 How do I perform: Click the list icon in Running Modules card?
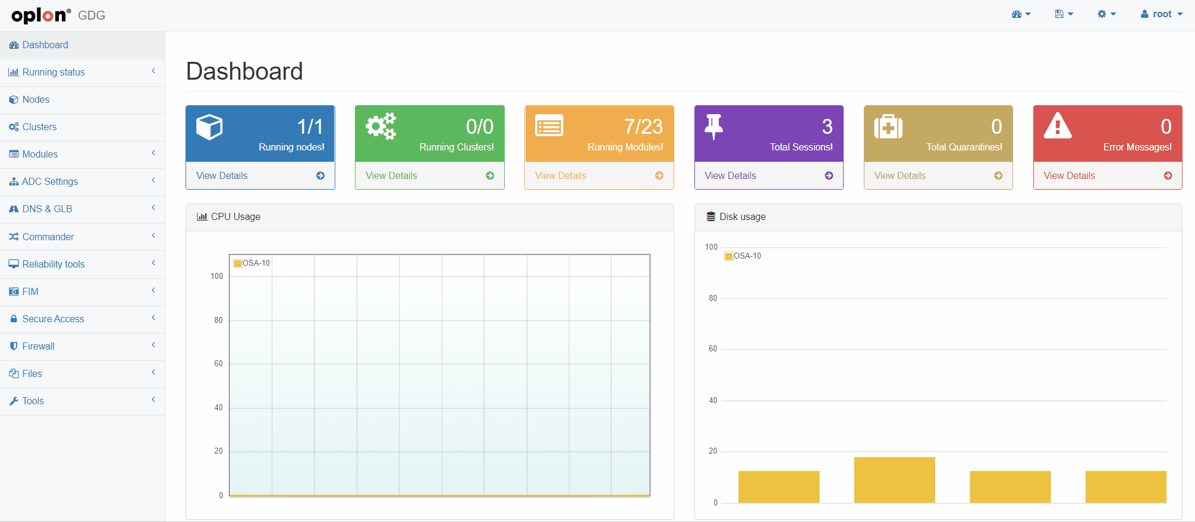coord(549,126)
